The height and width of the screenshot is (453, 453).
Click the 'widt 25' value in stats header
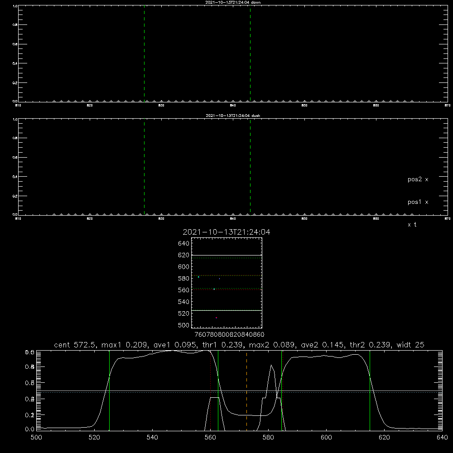point(410,345)
